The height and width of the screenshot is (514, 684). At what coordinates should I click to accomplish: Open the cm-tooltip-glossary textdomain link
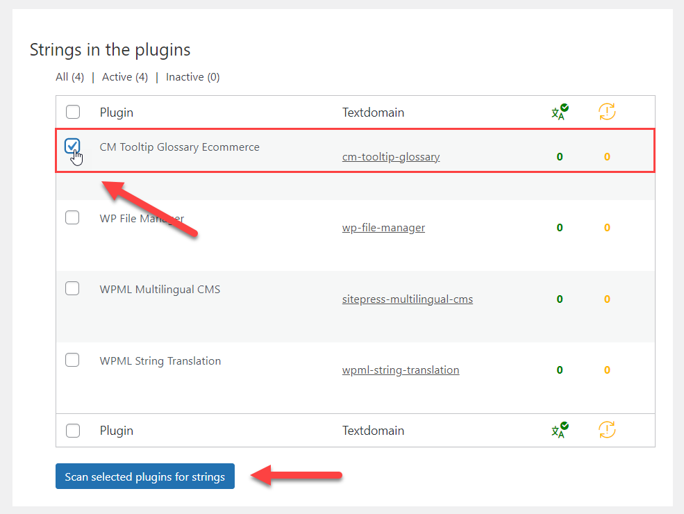pyautogui.click(x=391, y=157)
